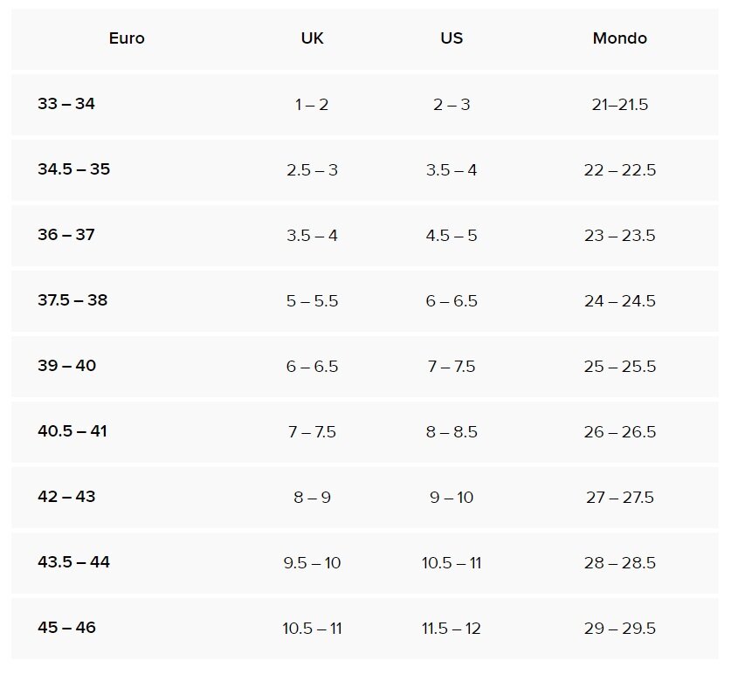Click the Mondo column header
The image size is (731, 674).
619,38
